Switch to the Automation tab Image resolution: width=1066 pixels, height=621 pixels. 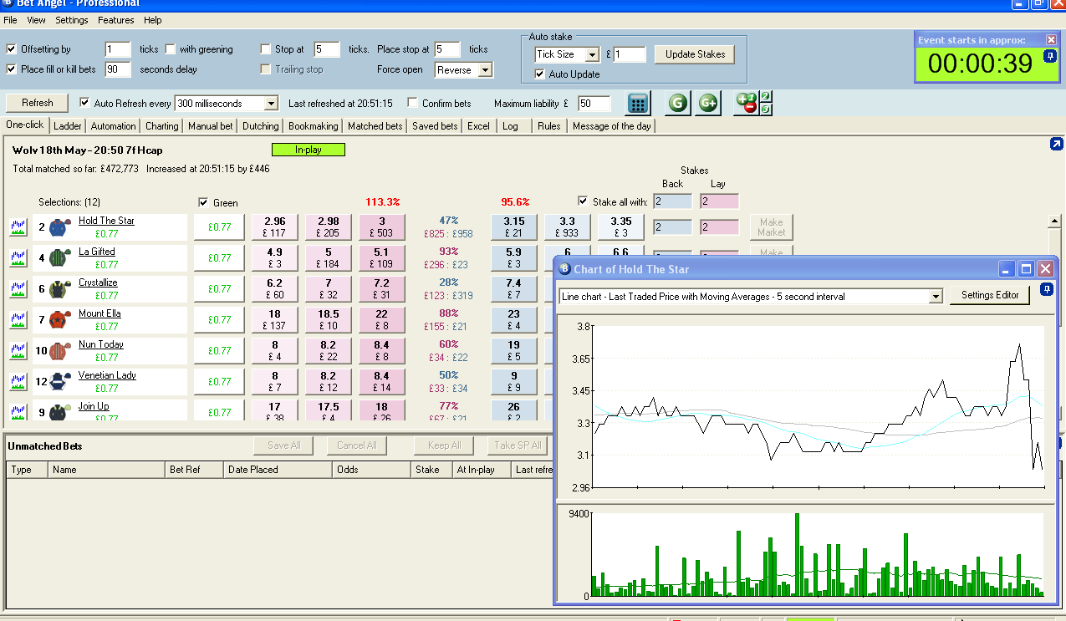(x=113, y=126)
